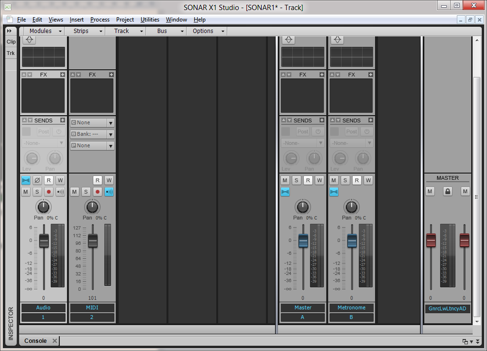This screenshot has height=351, width=487.
Task: Solo the Audio track
Action: coord(37,192)
